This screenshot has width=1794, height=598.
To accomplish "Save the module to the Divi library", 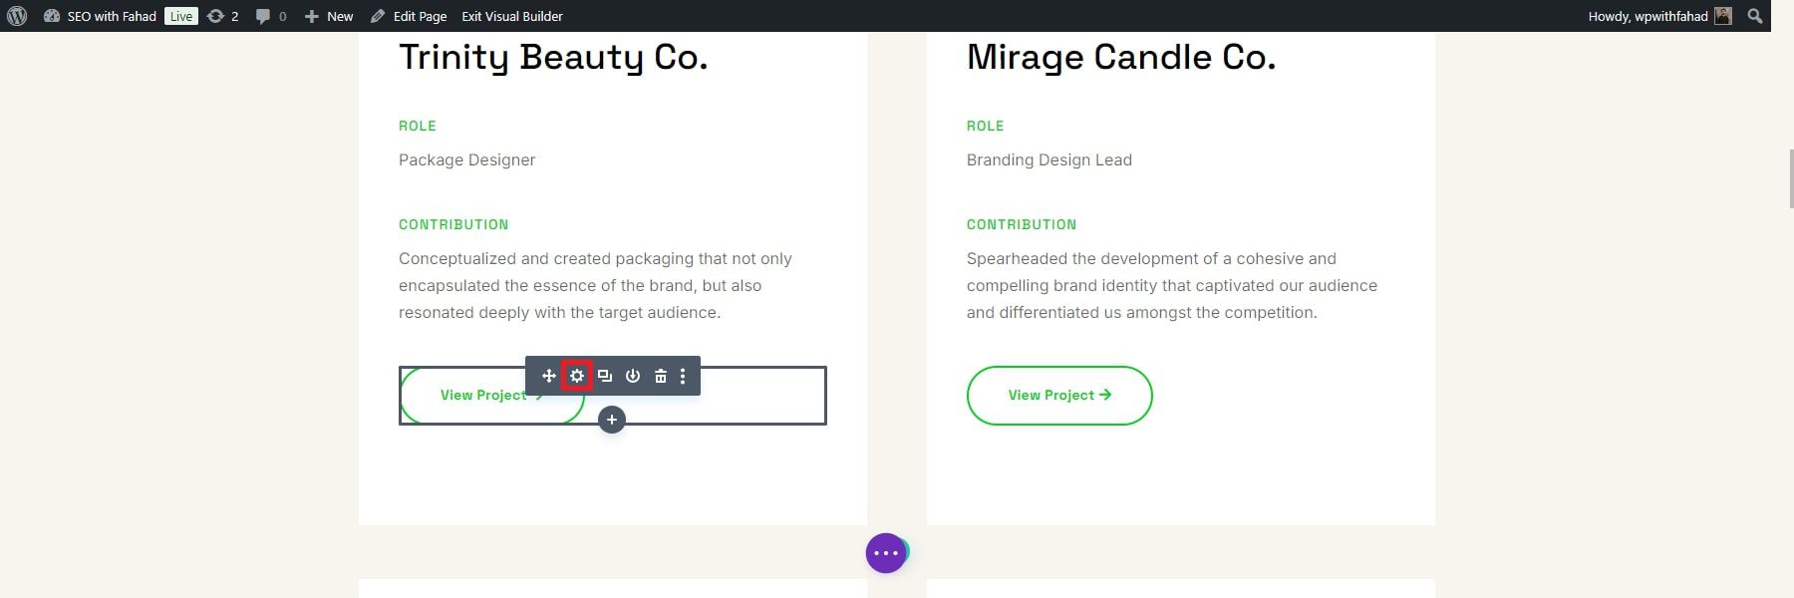I will tap(632, 377).
